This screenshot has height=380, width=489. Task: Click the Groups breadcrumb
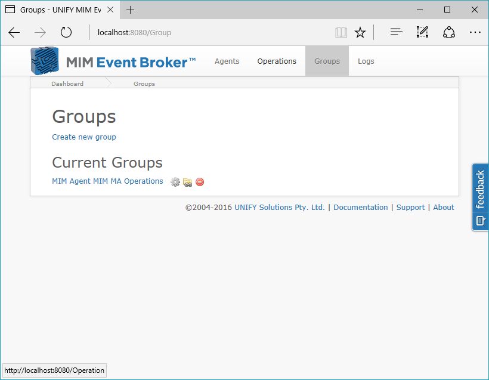[x=144, y=84]
